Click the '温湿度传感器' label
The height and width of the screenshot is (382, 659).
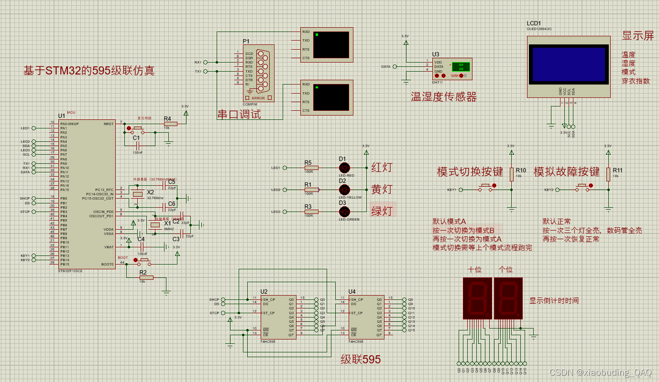(444, 97)
